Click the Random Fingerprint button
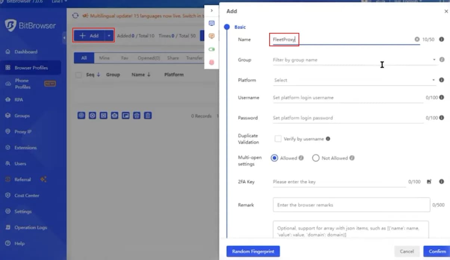Screen dimensions: 450x260 tap(253, 251)
